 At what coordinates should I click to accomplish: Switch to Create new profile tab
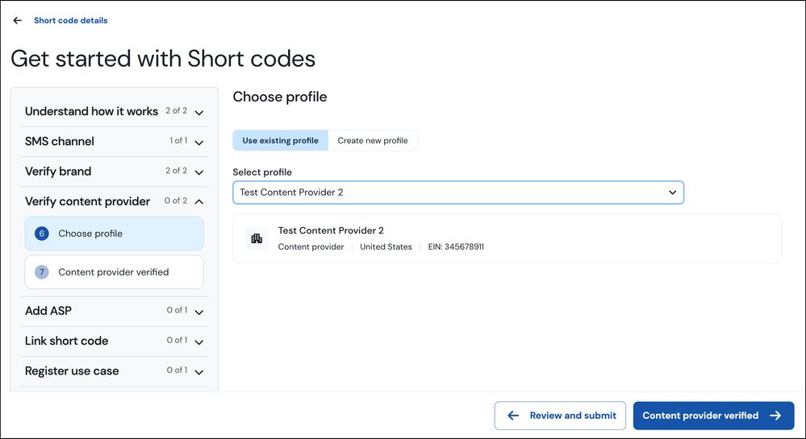click(x=373, y=141)
